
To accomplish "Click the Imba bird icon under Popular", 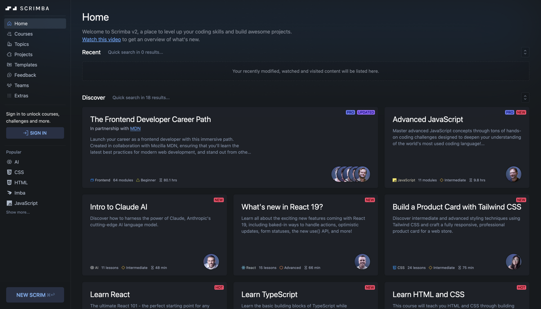I will [9, 193].
